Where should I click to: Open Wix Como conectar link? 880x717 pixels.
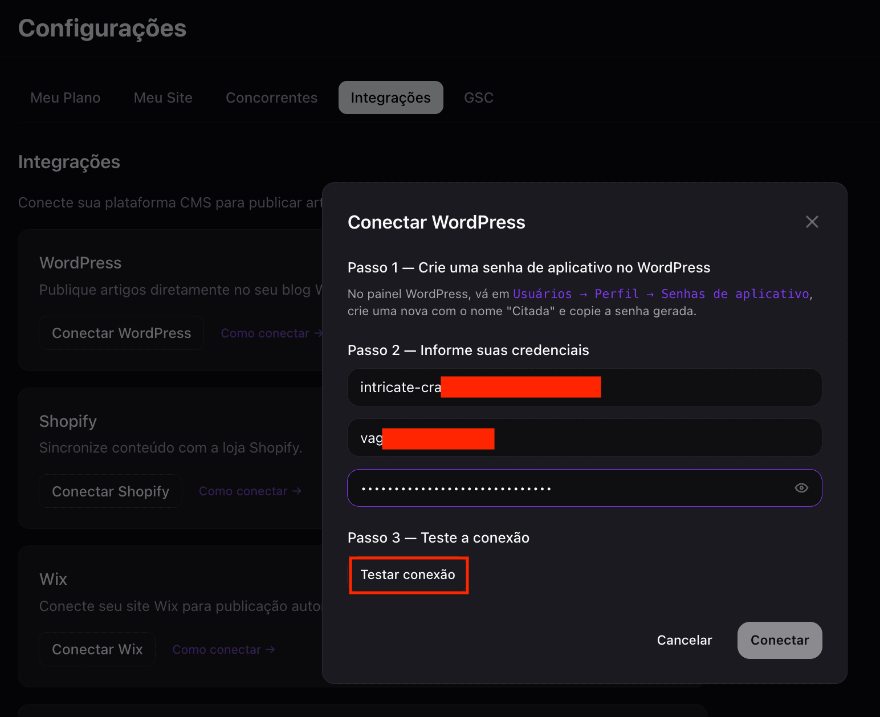click(x=224, y=650)
